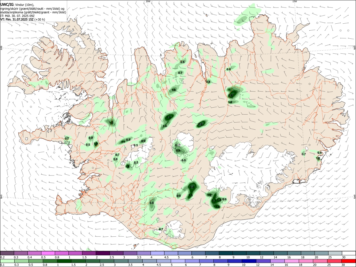The height and width of the screenshot is (267, 356).
Task: Click the bright pink 0.5 swatch in upper legend
Action: coord(48,253)
